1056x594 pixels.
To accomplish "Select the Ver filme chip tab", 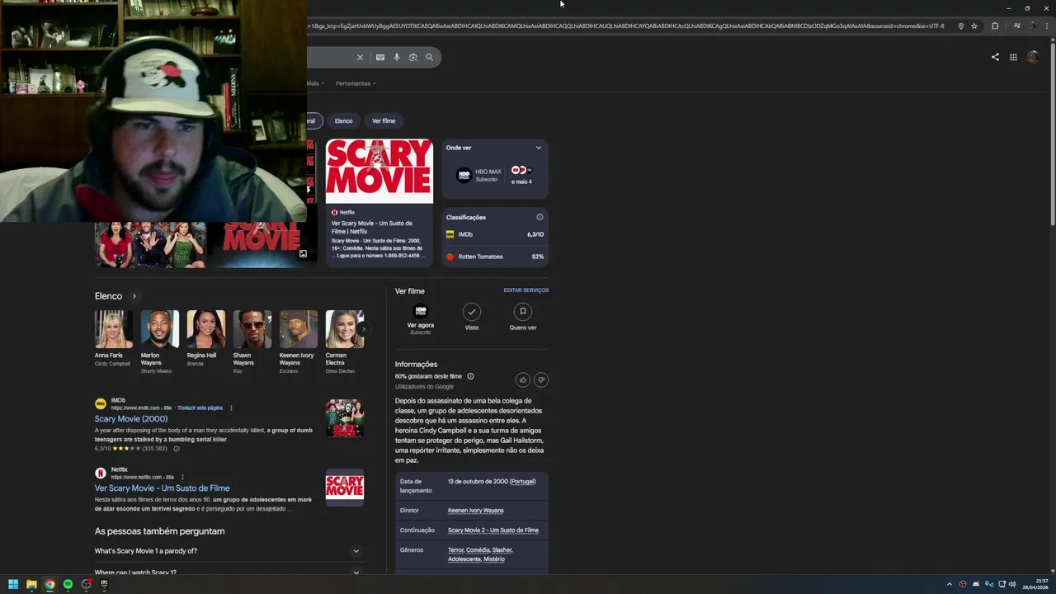I will (x=384, y=120).
